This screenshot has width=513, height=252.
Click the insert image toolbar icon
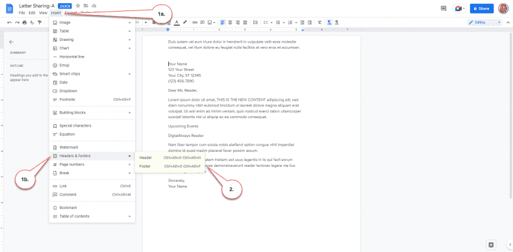tap(210, 23)
